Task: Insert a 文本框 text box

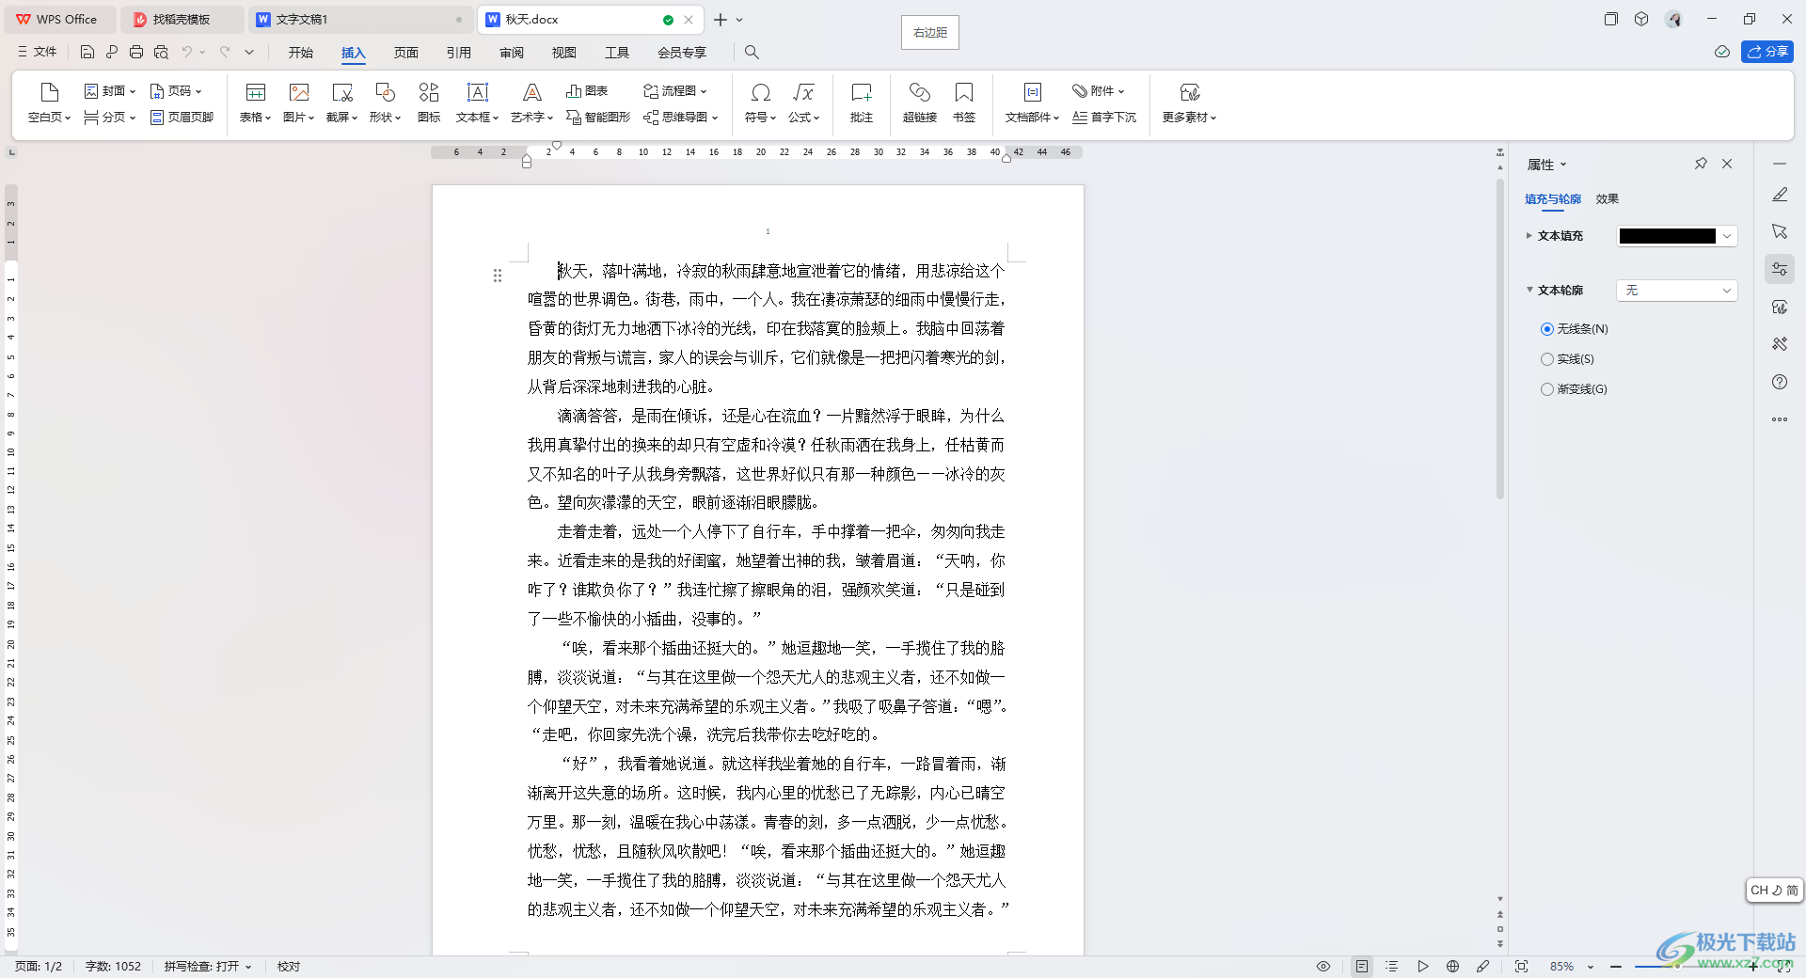Action: pyautogui.click(x=477, y=103)
